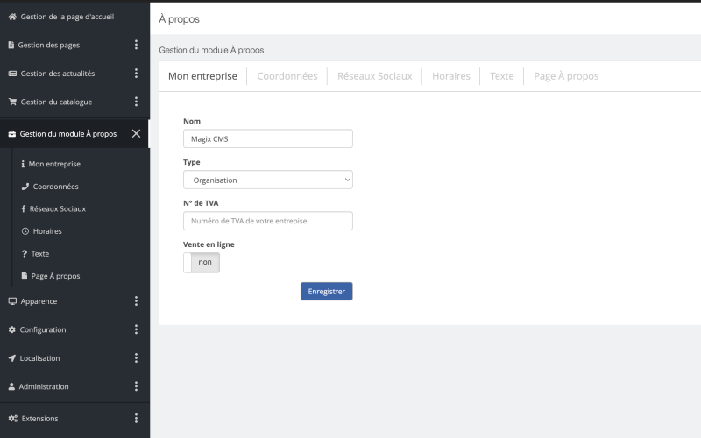Open the Coordonnées sidebar link
The image size is (701, 438).
[55, 187]
